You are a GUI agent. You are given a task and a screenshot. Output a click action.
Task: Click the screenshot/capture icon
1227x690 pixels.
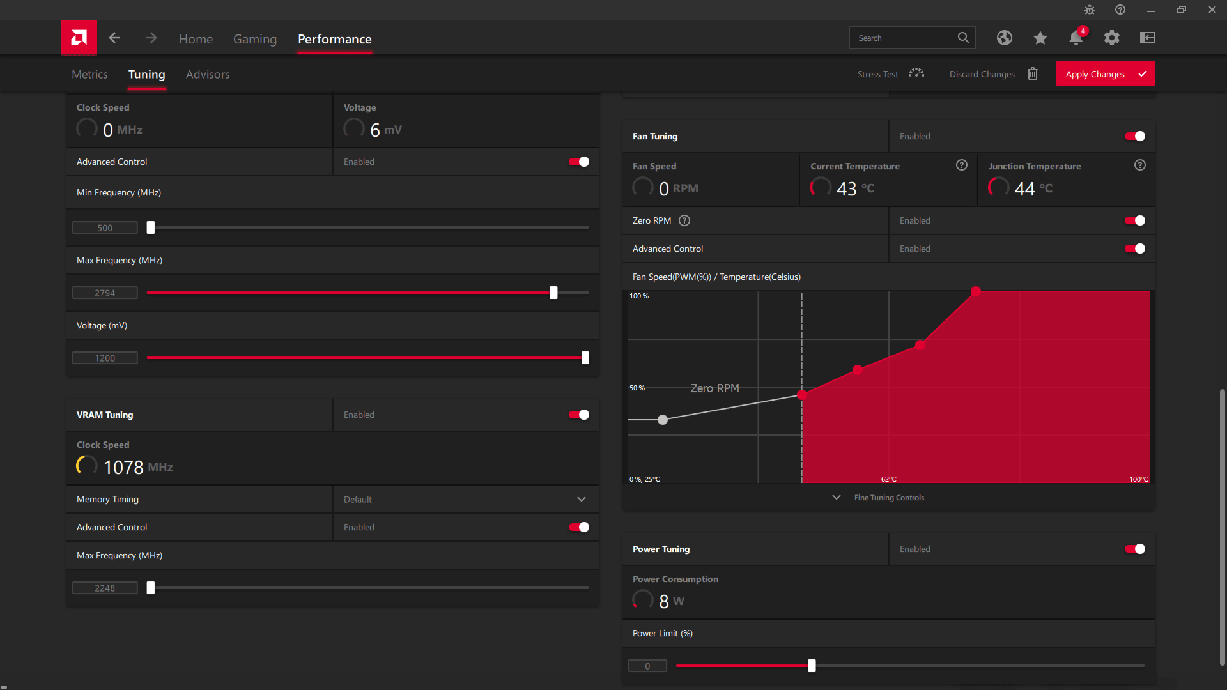pyautogui.click(x=1148, y=37)
